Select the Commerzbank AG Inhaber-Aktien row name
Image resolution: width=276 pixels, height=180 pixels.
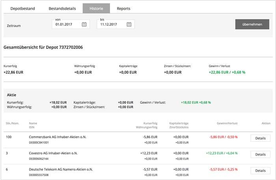pos(58,137)
